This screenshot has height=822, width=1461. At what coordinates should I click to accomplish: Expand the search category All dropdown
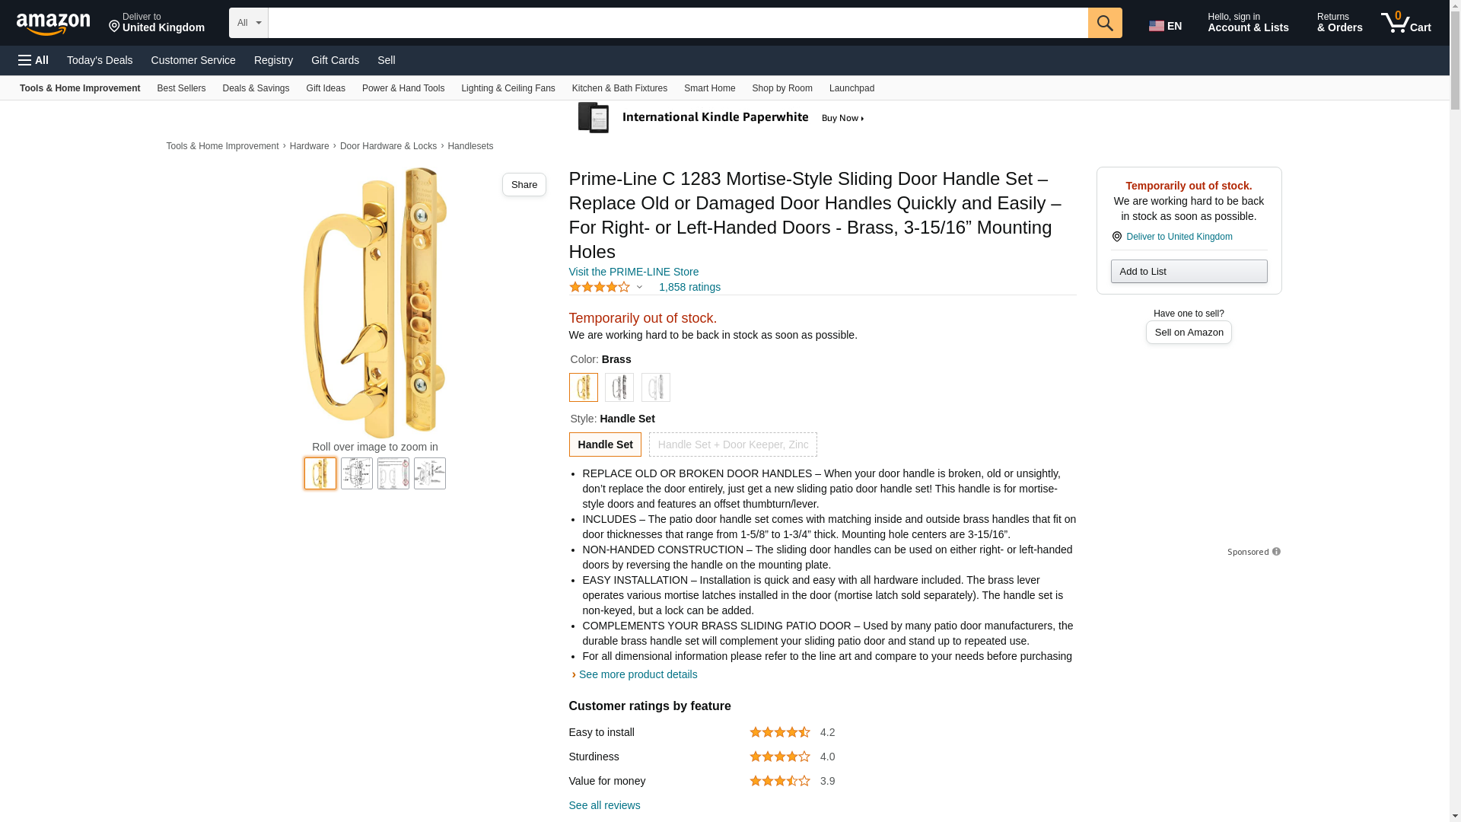click(x=249, y=23)
